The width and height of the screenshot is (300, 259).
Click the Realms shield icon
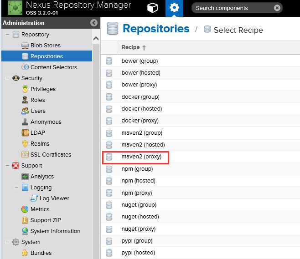(25, 143)
